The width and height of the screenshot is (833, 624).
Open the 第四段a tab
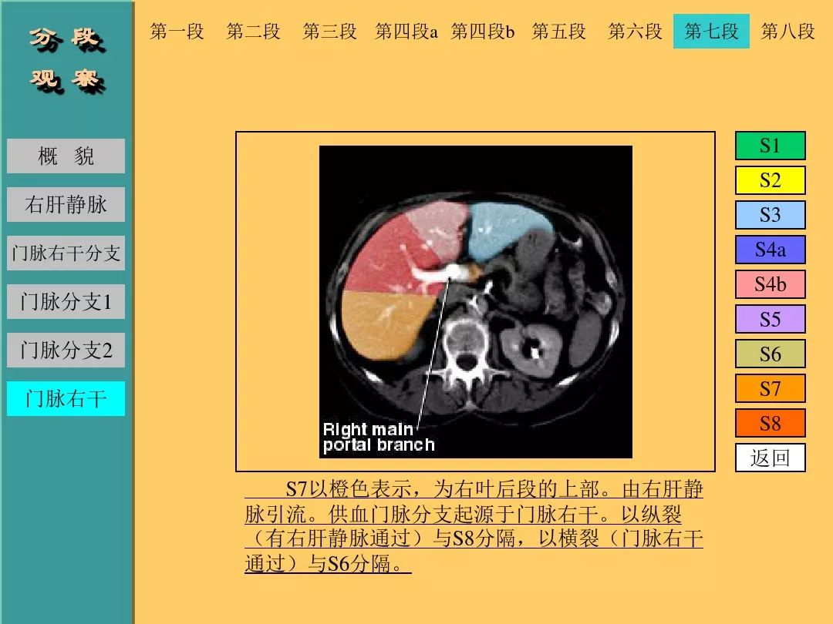406,32
